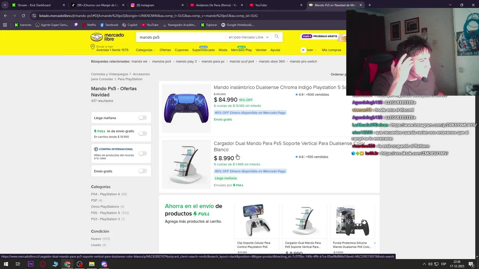The width and height of the screenshot is (479, 269).
Task: Open Consolas y Videojuegos breadcrumb
Action: (x=109, y=74)
